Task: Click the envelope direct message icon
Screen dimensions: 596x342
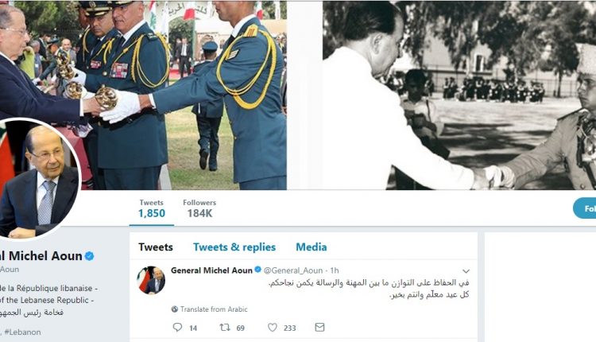Action: click(319, 327)
